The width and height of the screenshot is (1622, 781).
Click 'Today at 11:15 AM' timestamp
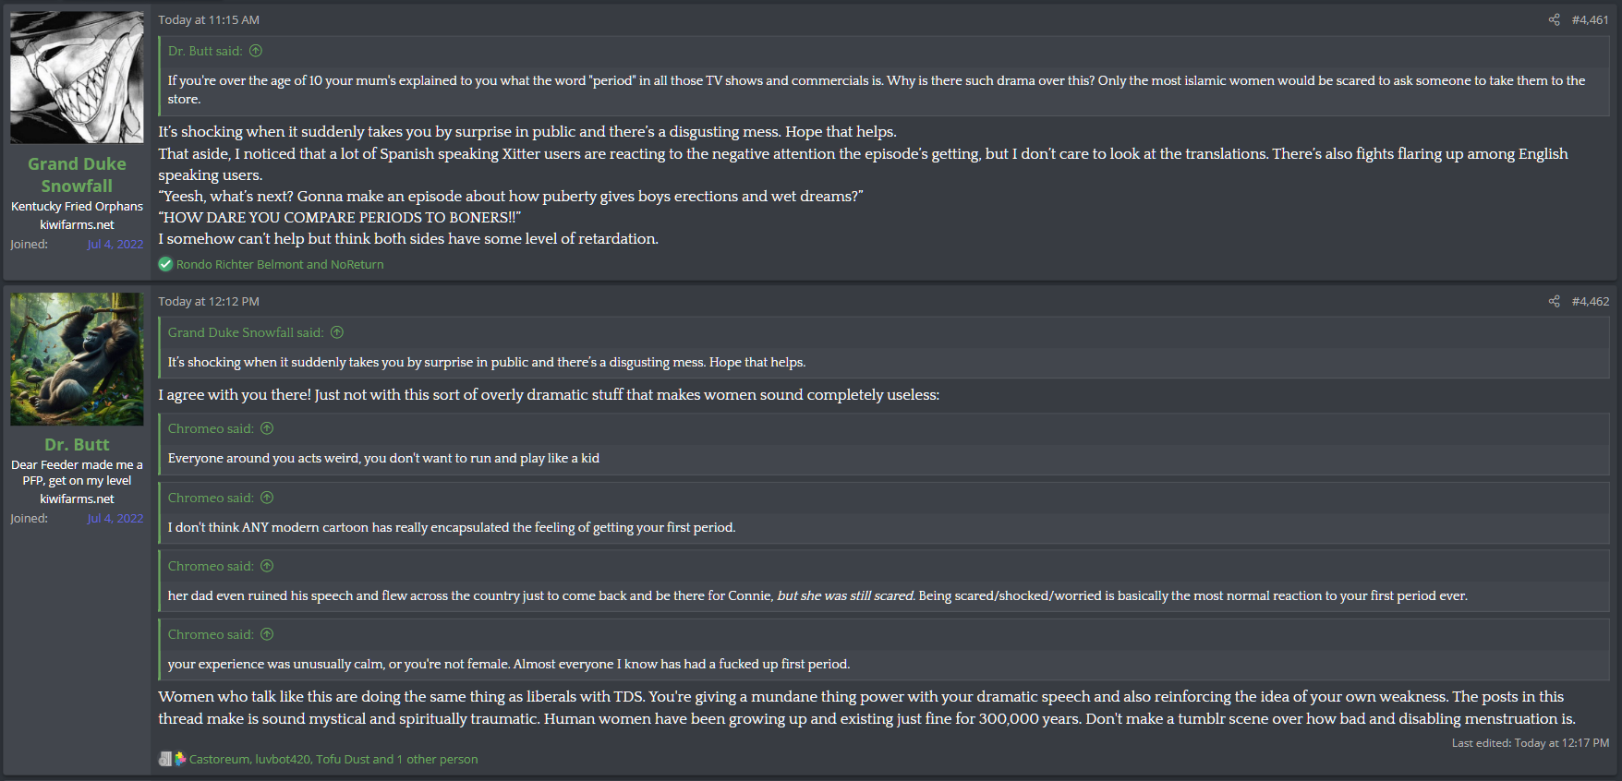209,19
